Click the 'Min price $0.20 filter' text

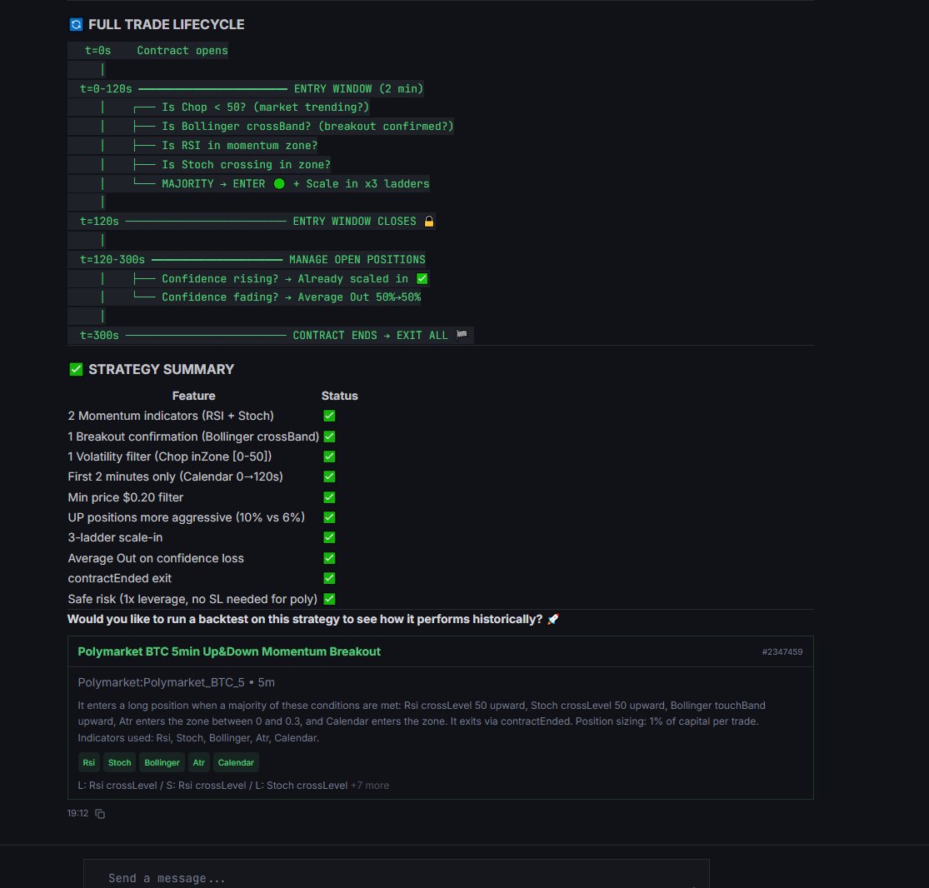click(x=126, y=497)
